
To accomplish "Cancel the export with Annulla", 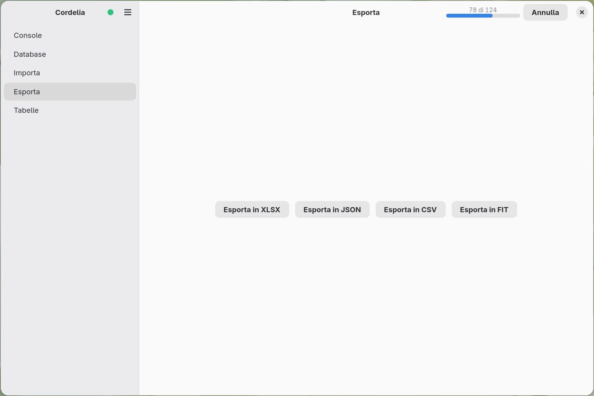I will pos(545,12).
